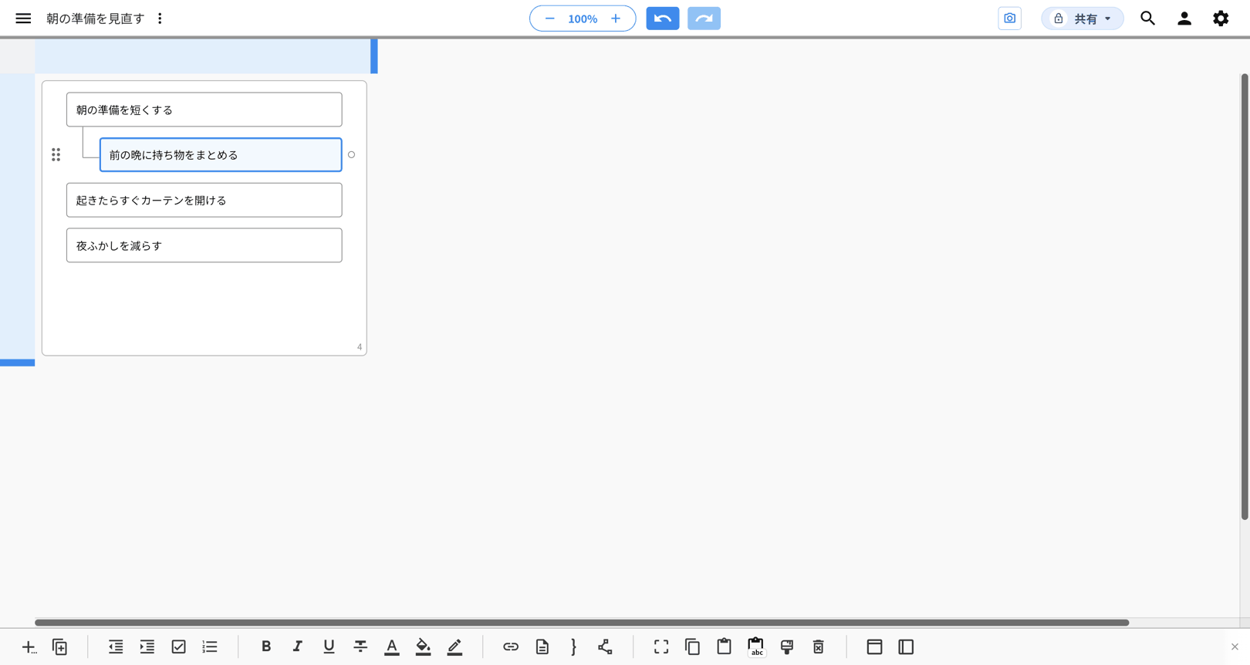
Task: Select the item 起きたらすぐカーテンを開ける
Action: pyautogui.click(x=204, y=200)
